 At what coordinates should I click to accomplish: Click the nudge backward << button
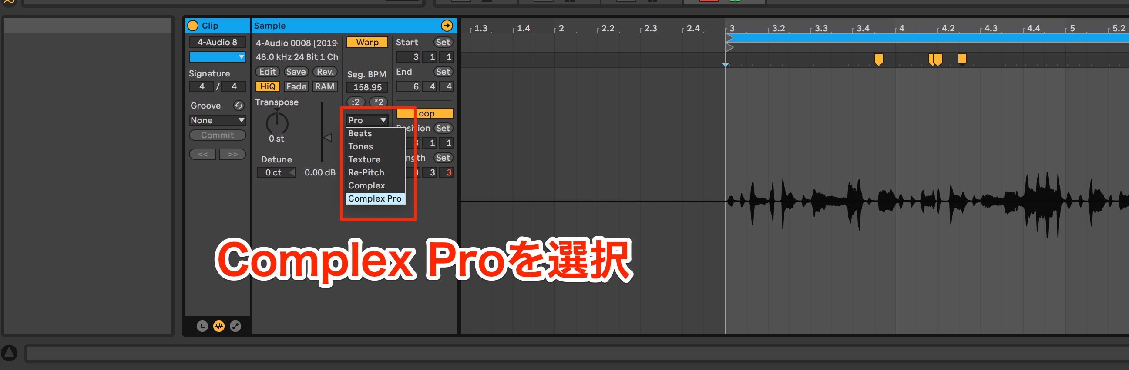point(202,155)
